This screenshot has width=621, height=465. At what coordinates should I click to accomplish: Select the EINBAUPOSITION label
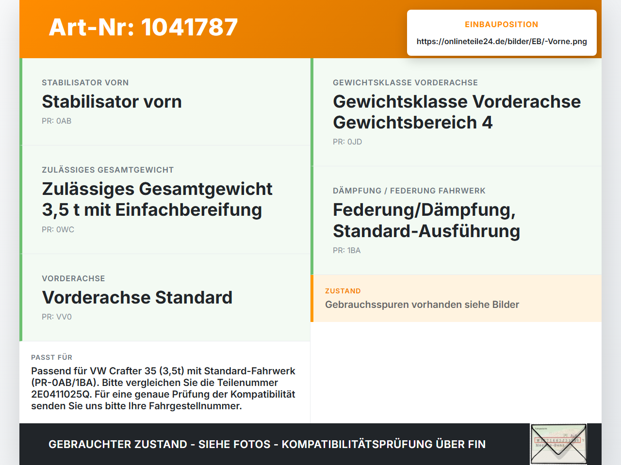502,25
